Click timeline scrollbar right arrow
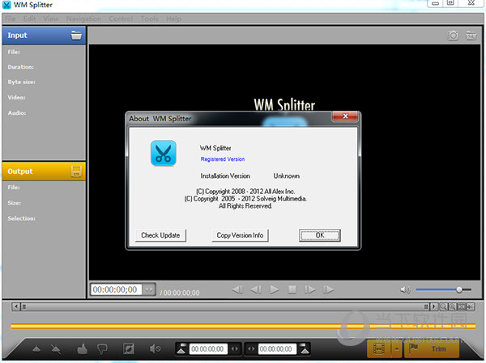The image size is (486, 363). [434, 306]
